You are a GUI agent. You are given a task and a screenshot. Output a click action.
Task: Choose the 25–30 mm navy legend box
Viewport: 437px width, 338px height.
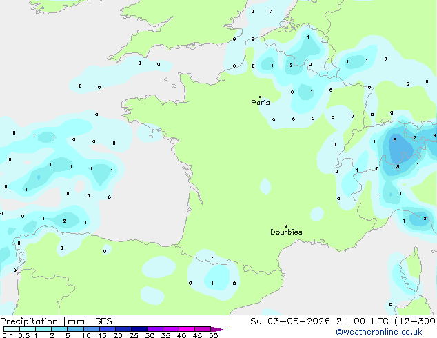click(x=139, y=329)
